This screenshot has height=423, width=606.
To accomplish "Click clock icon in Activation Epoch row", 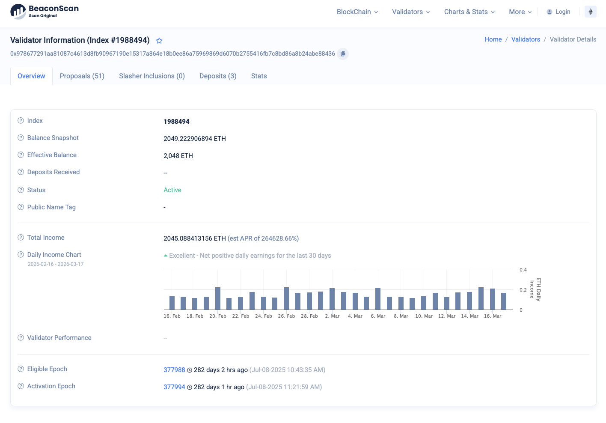I will coord(190,387).
